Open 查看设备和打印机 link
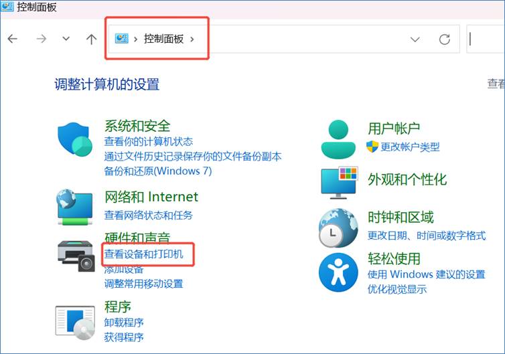 coord(143,254)
